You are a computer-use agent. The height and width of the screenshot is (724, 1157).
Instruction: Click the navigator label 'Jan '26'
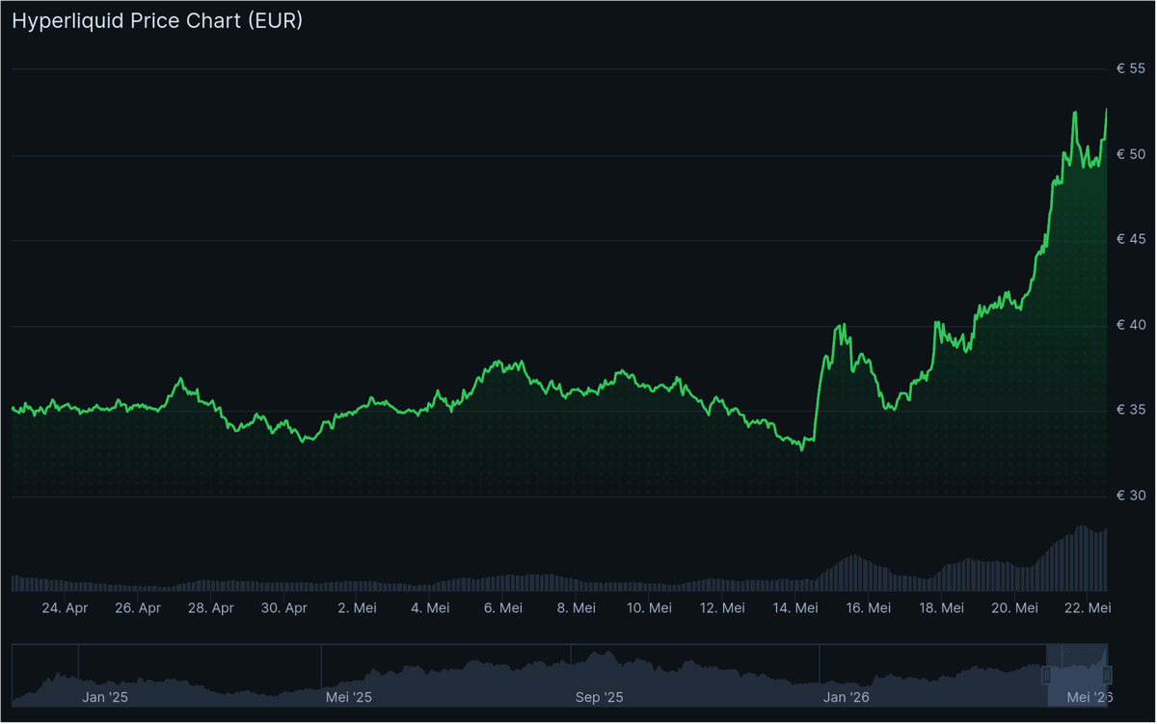tap(848, 697)
